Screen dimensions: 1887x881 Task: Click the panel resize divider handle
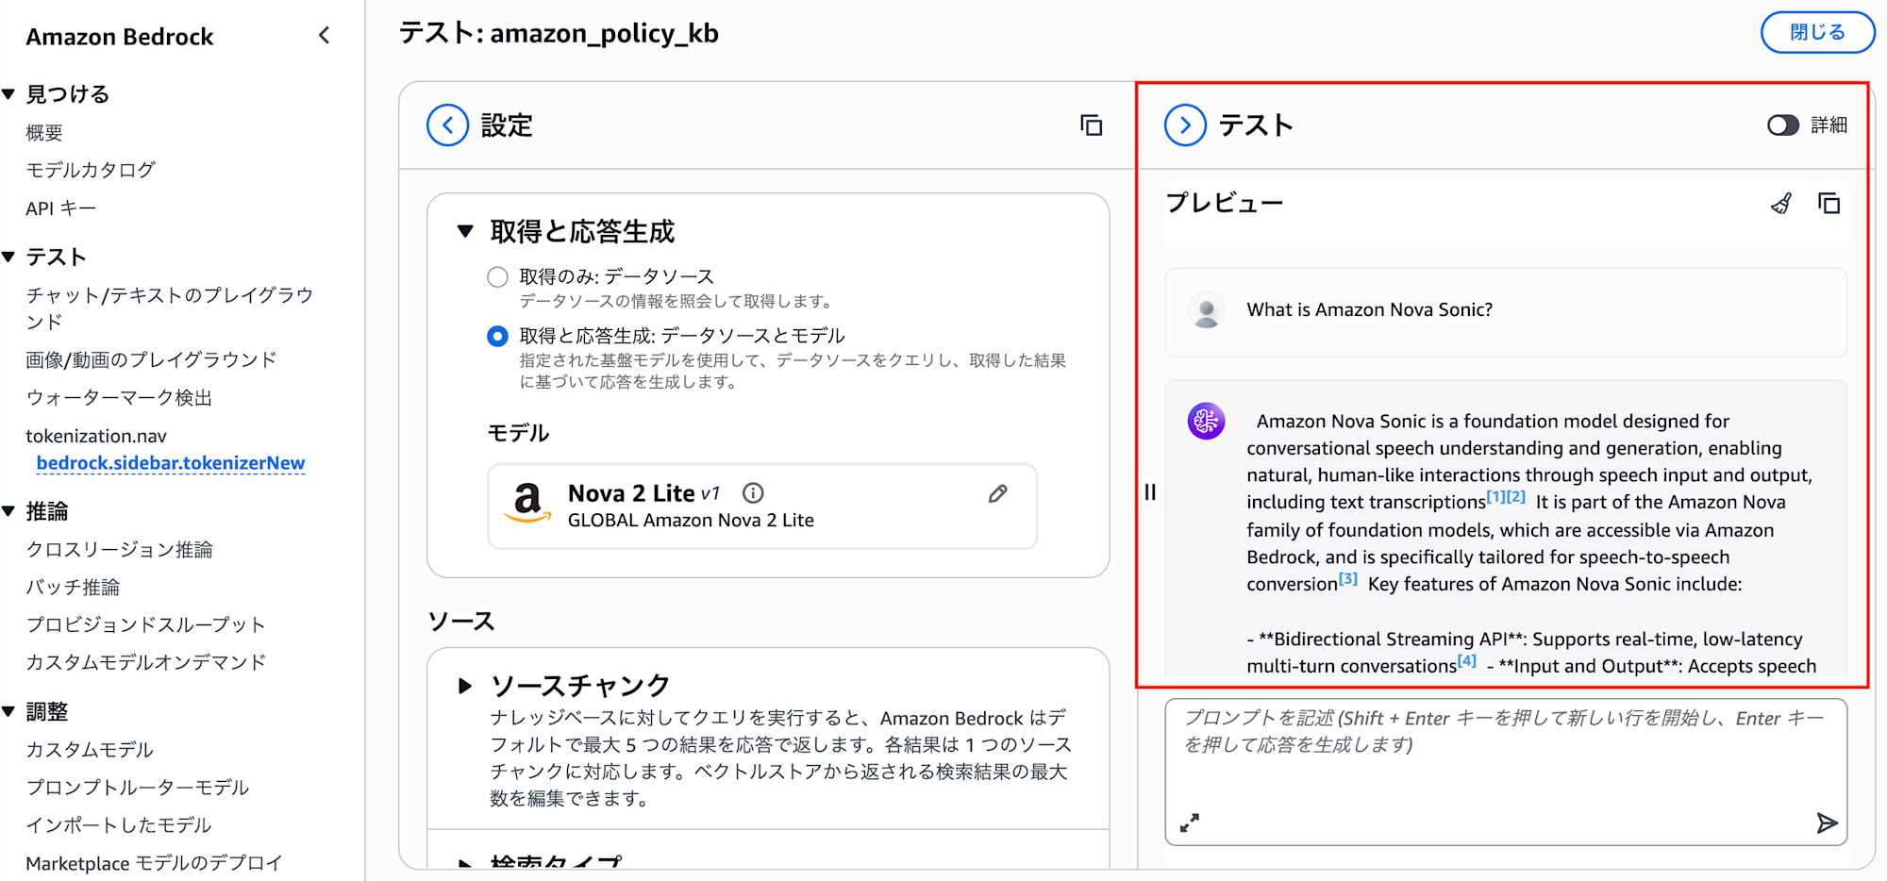pos(1150,491)
